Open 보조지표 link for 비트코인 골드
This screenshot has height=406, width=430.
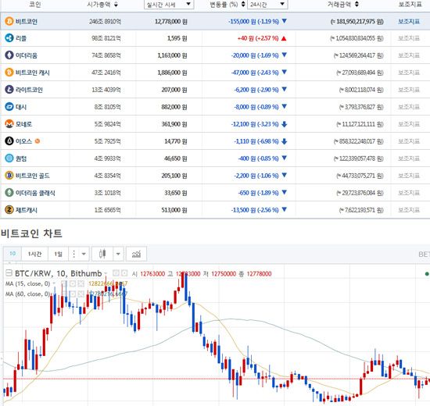click(409, 176)
